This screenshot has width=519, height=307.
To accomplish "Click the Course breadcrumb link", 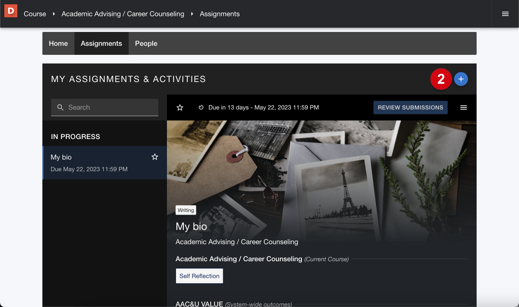I will click(35, 13).
